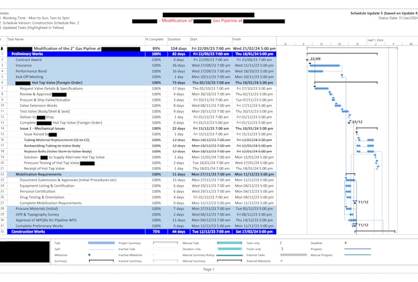
Task: Select struck-through Replace Bolts task
Action: point(58,151)
